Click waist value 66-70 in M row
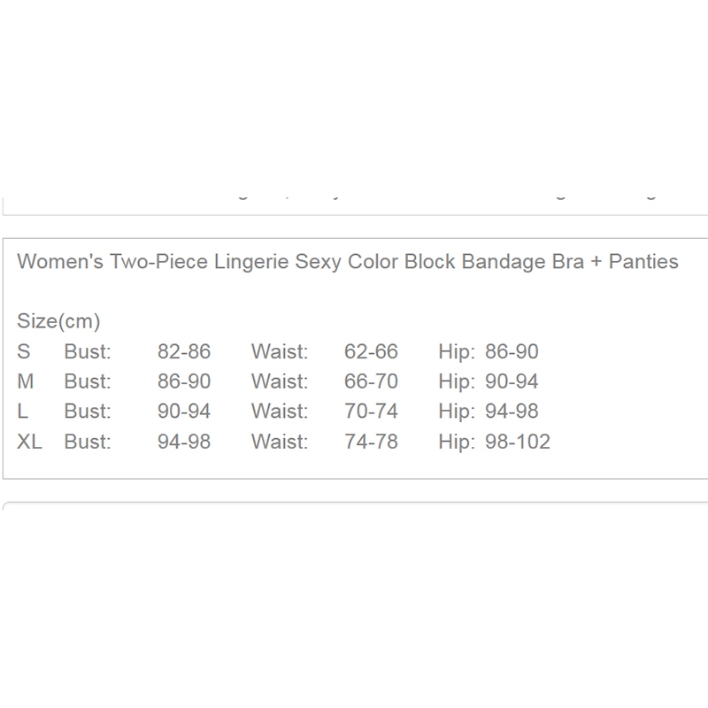Image resolution: width=708 pixels, height=708 pixels. coord(371,381)
